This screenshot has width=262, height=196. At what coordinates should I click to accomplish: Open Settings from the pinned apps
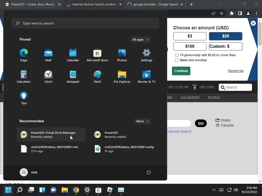pos(147,55)
